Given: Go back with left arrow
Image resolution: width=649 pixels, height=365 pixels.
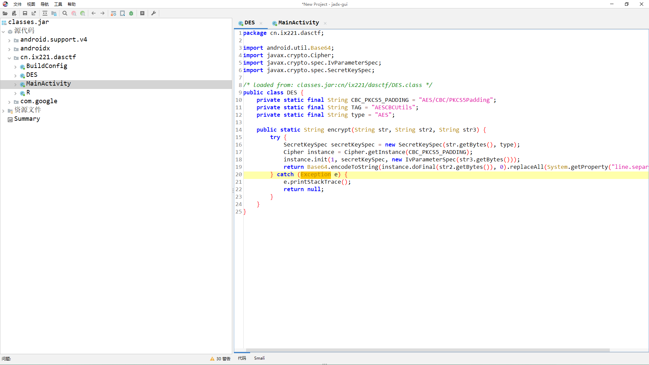Looking at the screenshot, I should click(94, 13).
